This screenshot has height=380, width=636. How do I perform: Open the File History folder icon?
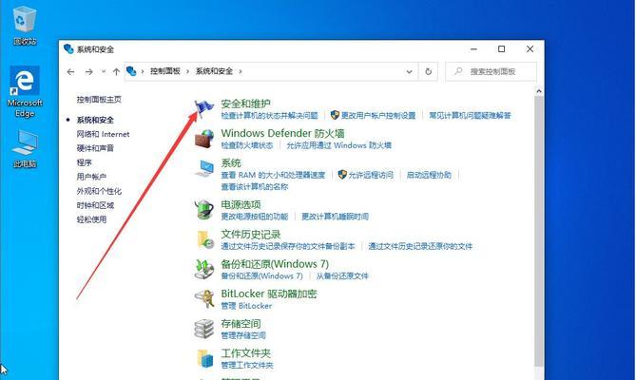click(x=205, y=239)
